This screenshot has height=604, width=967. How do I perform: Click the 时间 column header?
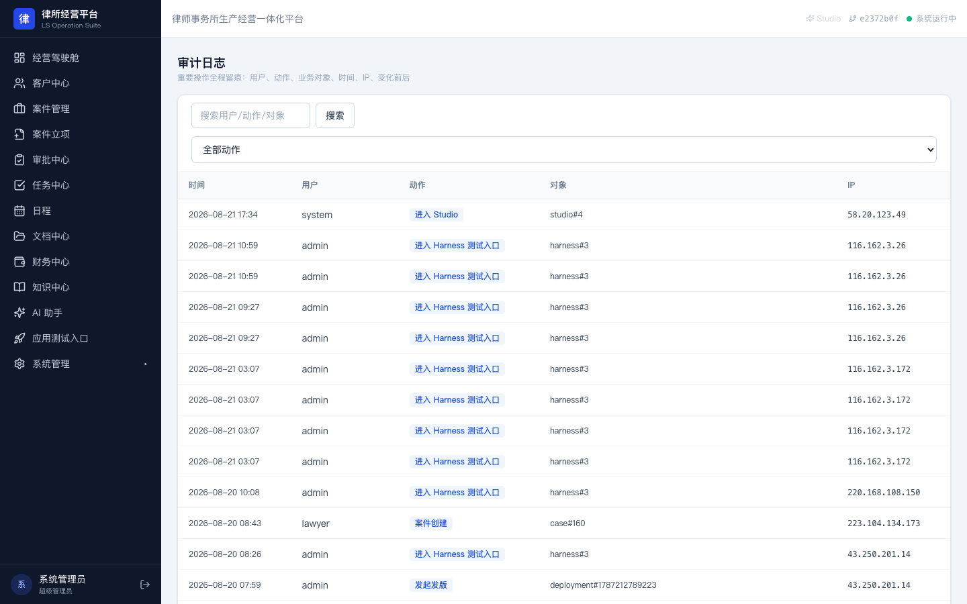tap(197, 185)
